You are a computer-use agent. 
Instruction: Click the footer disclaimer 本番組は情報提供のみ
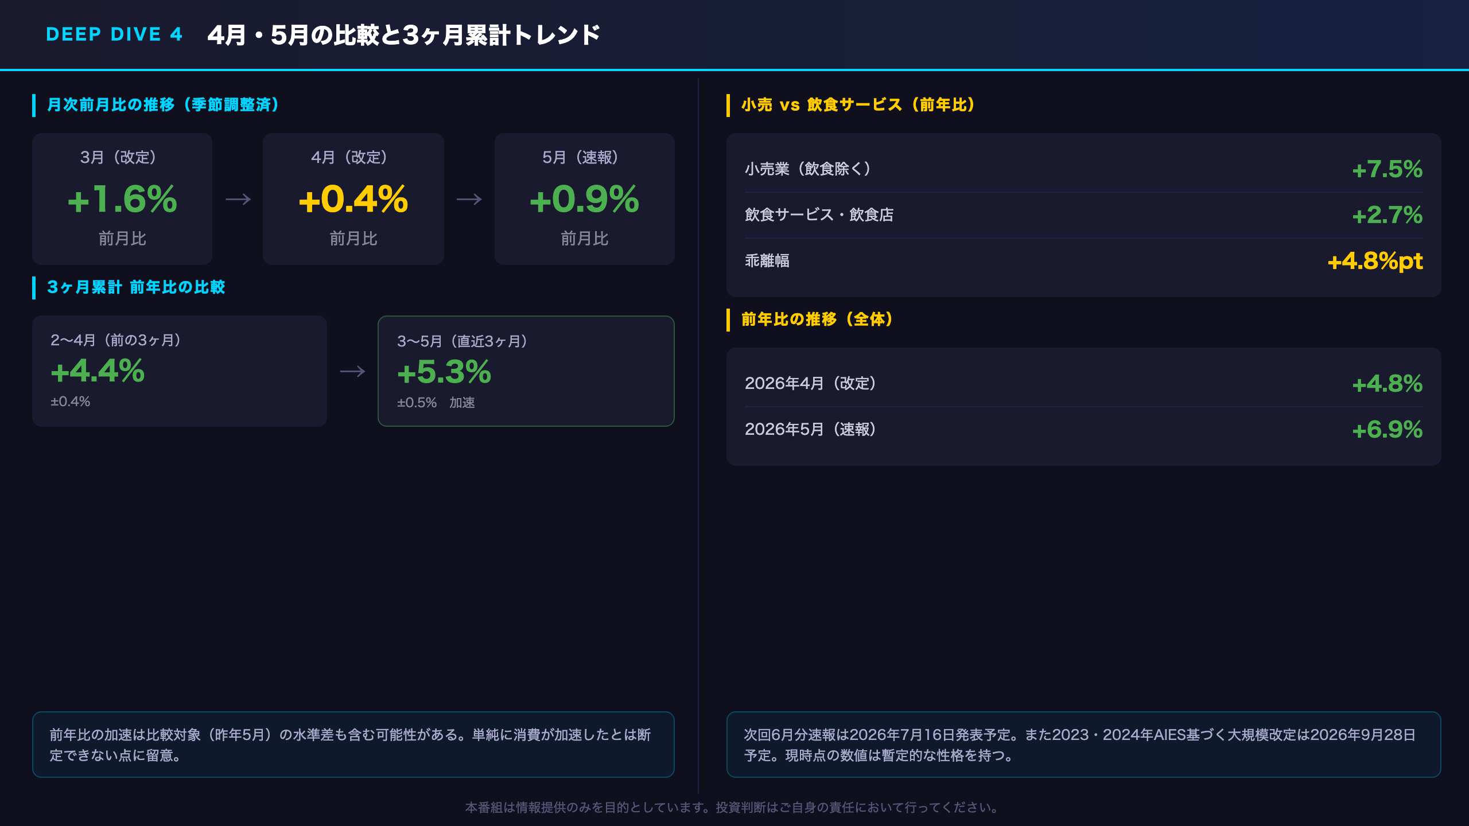(734, 808)
